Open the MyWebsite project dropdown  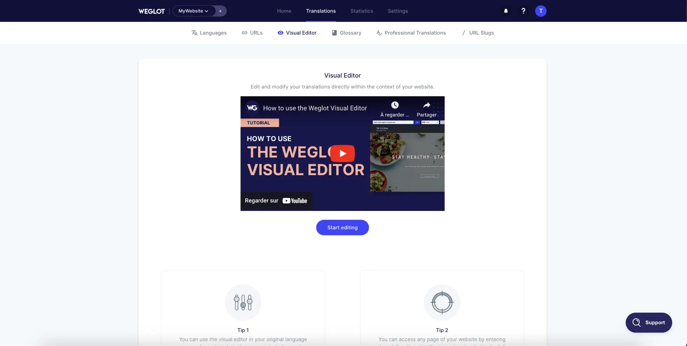193,11
